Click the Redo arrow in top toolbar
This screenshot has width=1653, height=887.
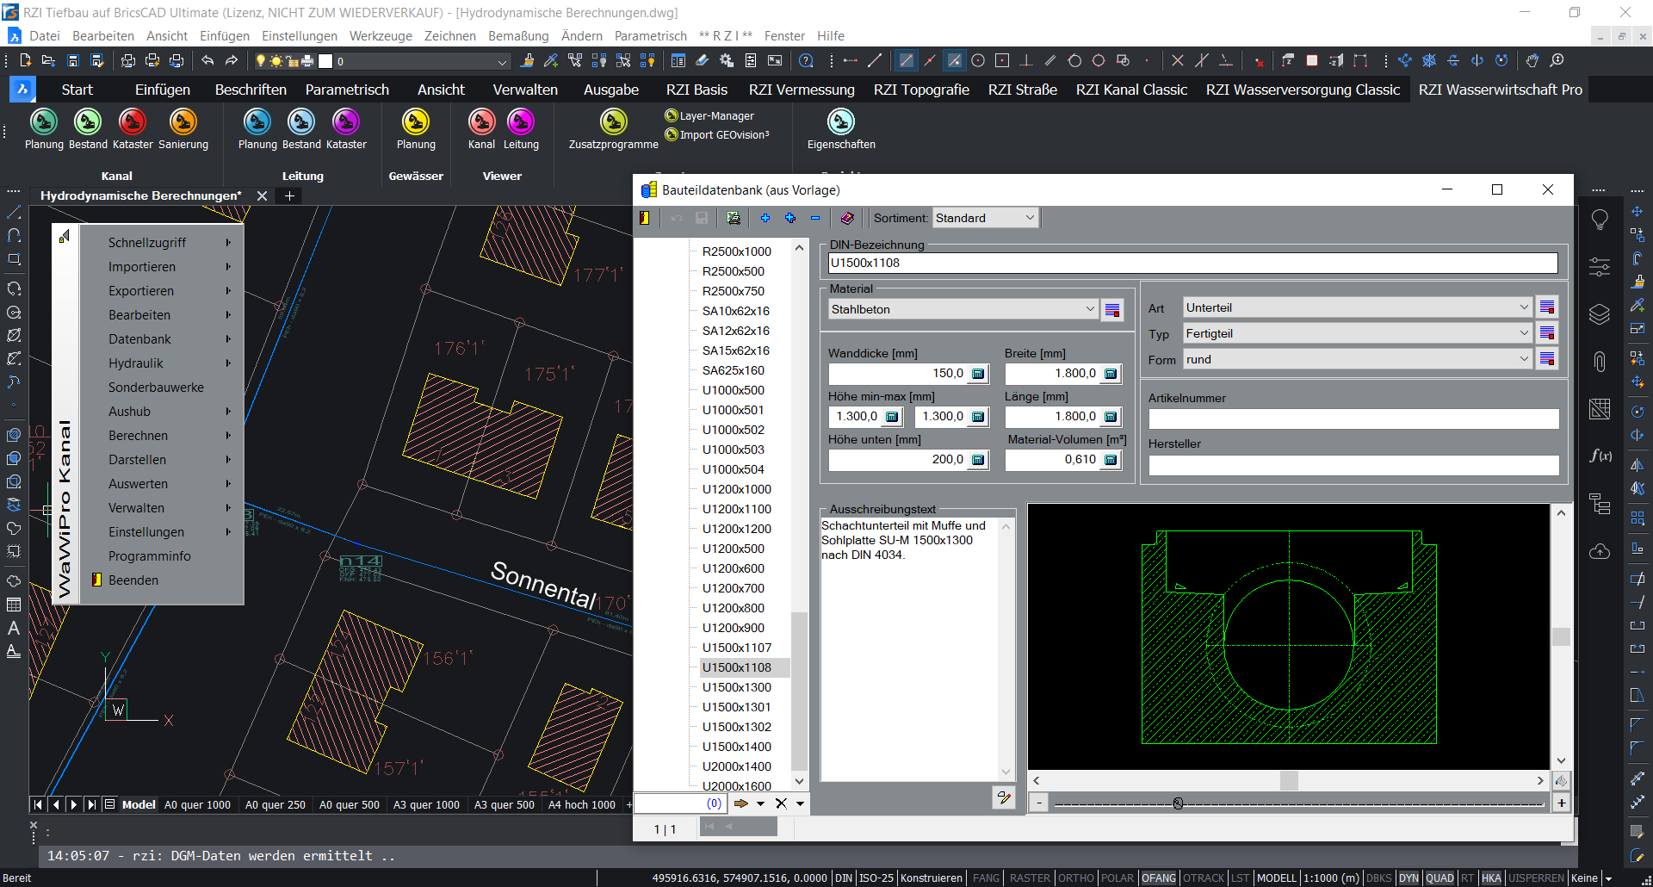[x=232, y=60]
